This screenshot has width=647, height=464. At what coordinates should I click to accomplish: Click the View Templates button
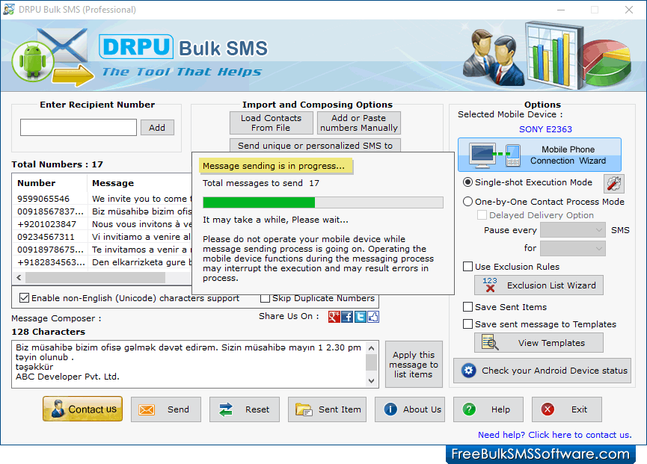[539, 343]
